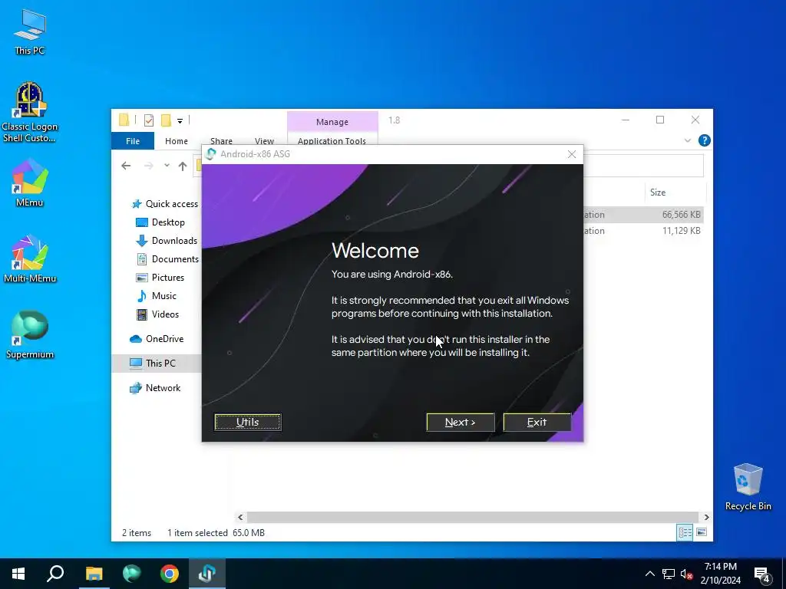Click the forward arrow in Explorer
Screen dimensions: 786x589
148,166
